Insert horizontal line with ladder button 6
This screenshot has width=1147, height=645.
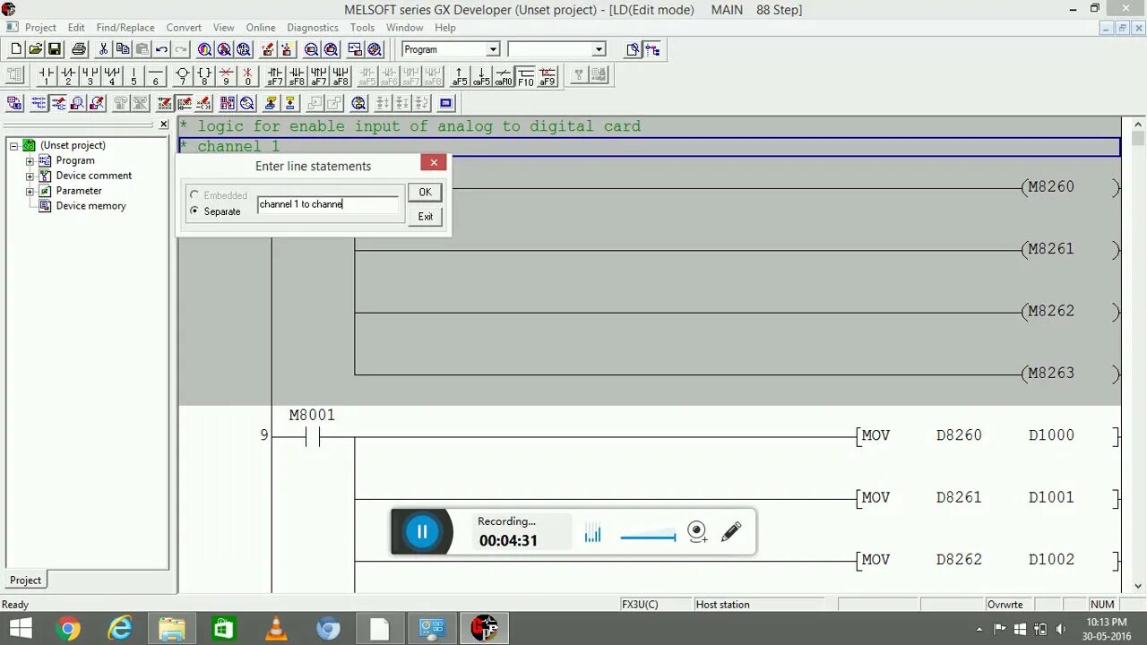coord(156,76)
